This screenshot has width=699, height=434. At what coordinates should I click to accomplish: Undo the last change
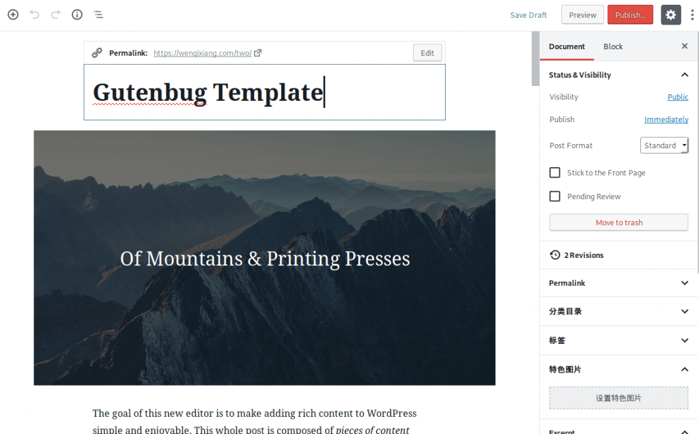[x=34, y=15]
